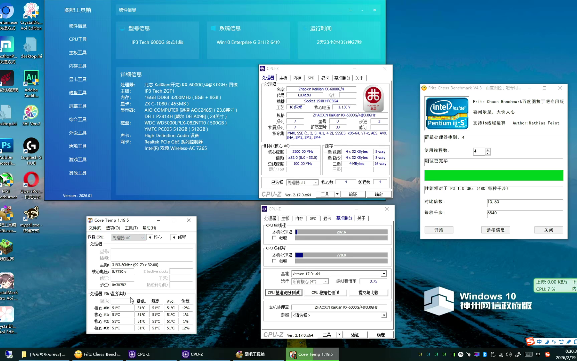Expand the 基准 version dropdown
Image resolution: width=577 pixels, height=361 pixels.
point(384,274)
